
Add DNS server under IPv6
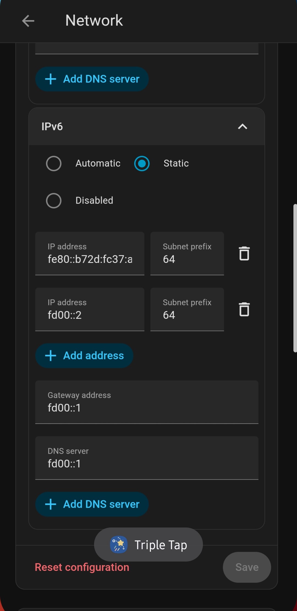point(92,504)
